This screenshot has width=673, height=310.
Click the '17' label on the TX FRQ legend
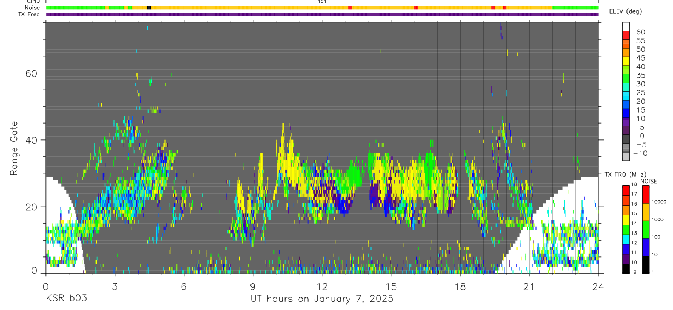[634, 194]
